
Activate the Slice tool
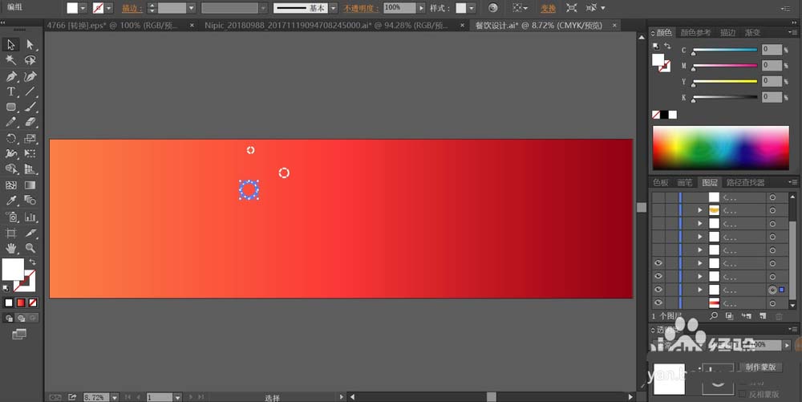click(30, 233)
